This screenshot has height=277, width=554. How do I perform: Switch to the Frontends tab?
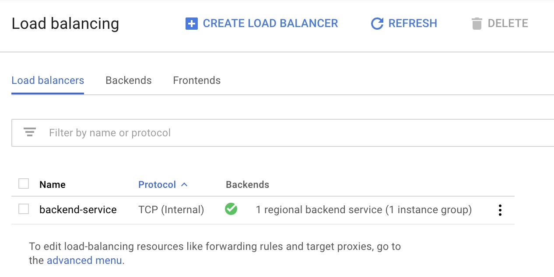(x=197, y=80)
